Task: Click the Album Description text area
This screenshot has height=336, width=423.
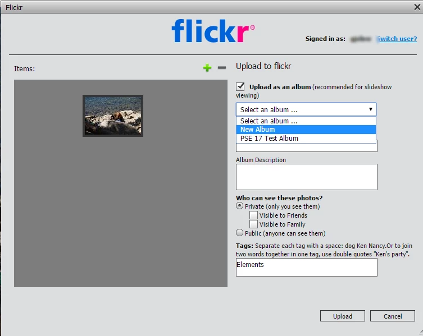Action: pyautogui.click(x=307, y=177)
